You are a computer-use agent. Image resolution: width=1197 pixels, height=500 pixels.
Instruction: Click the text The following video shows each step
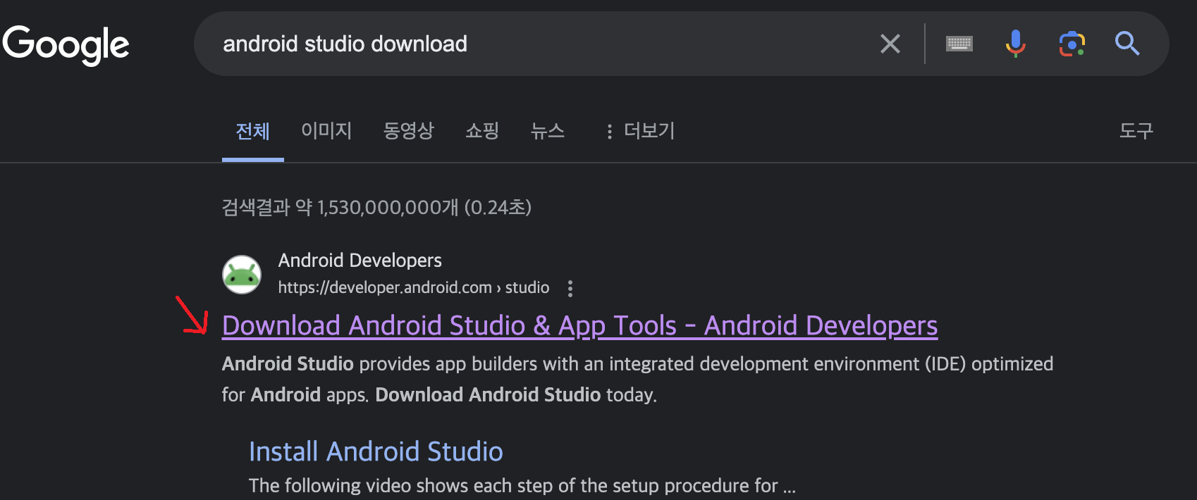pos(522,486)
